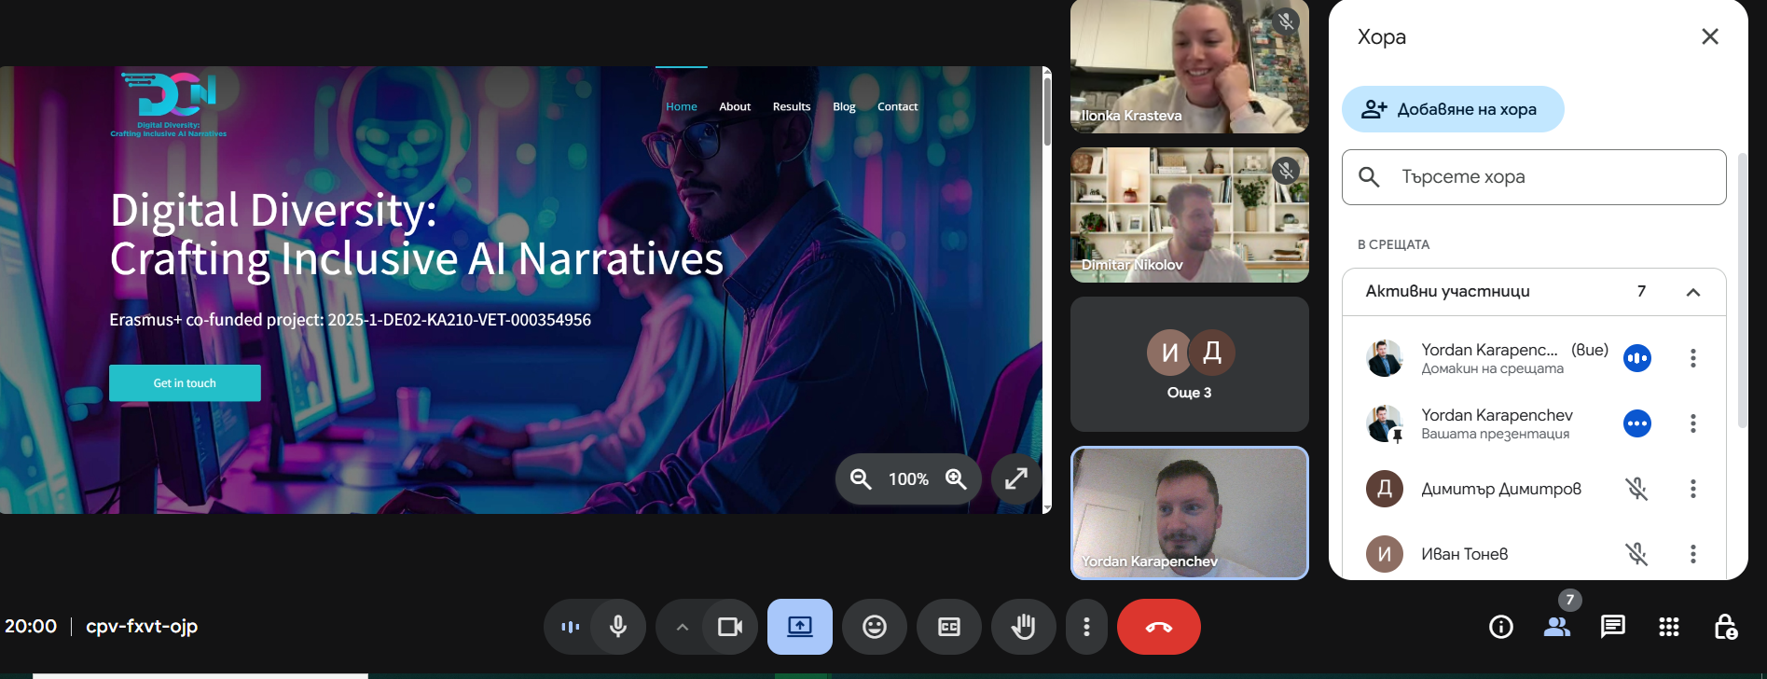The width and height of the screenshot is (1767, 679).
Task: Open the chat messages panel icon
Action: (1612, 627)
